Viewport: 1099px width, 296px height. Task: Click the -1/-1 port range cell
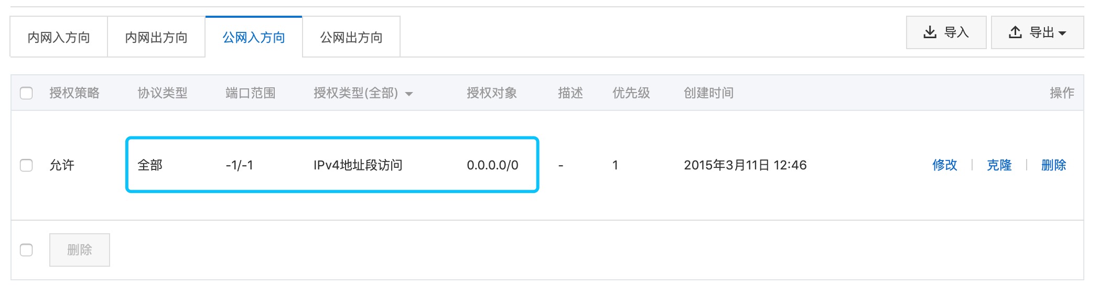[x=240, y=165]
